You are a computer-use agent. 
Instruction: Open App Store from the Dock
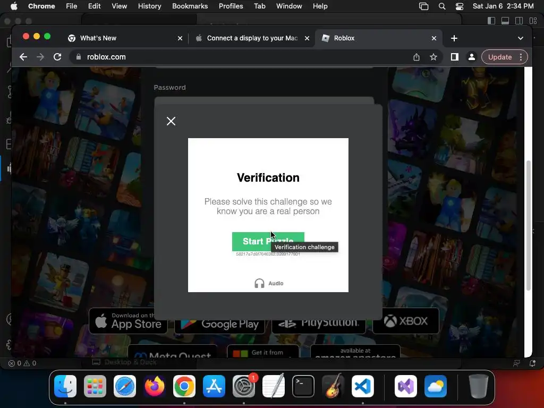coord(214,386)
